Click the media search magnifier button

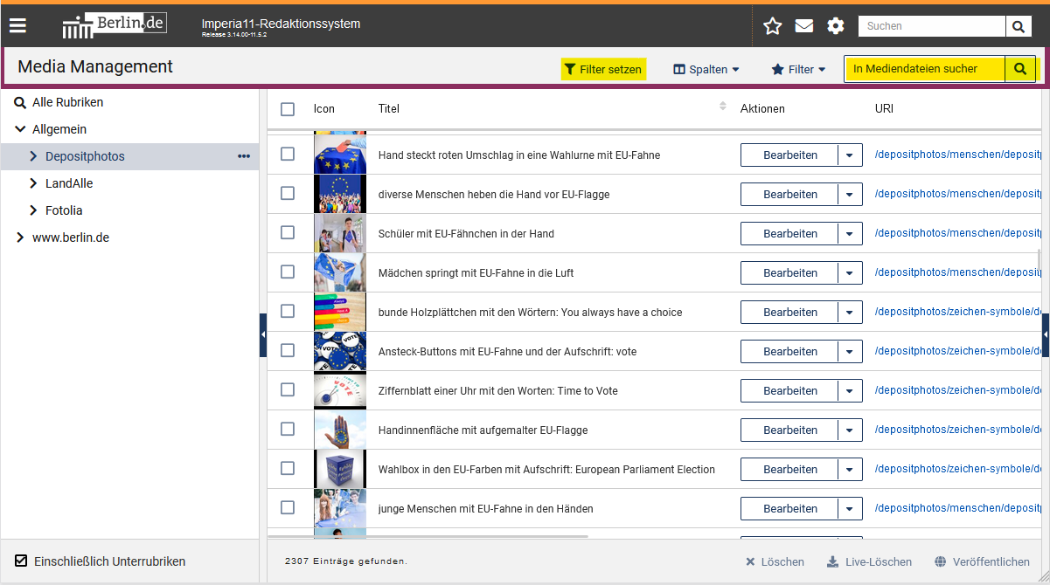pos(1020,69)
